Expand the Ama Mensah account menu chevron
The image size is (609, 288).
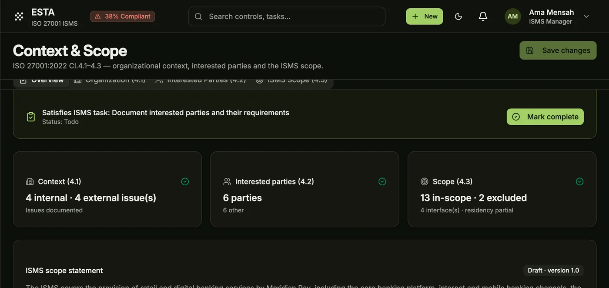(586, 17)
